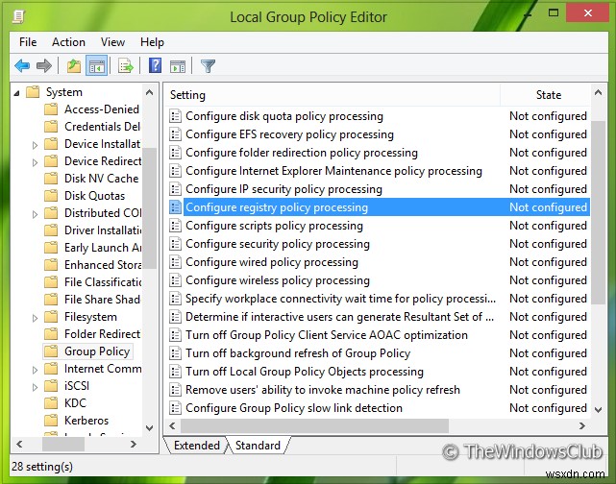Expand the Filesystem tree node
The height and width of the screenshot is (484, 616).
pyautogui.click(x=35, y=318)
